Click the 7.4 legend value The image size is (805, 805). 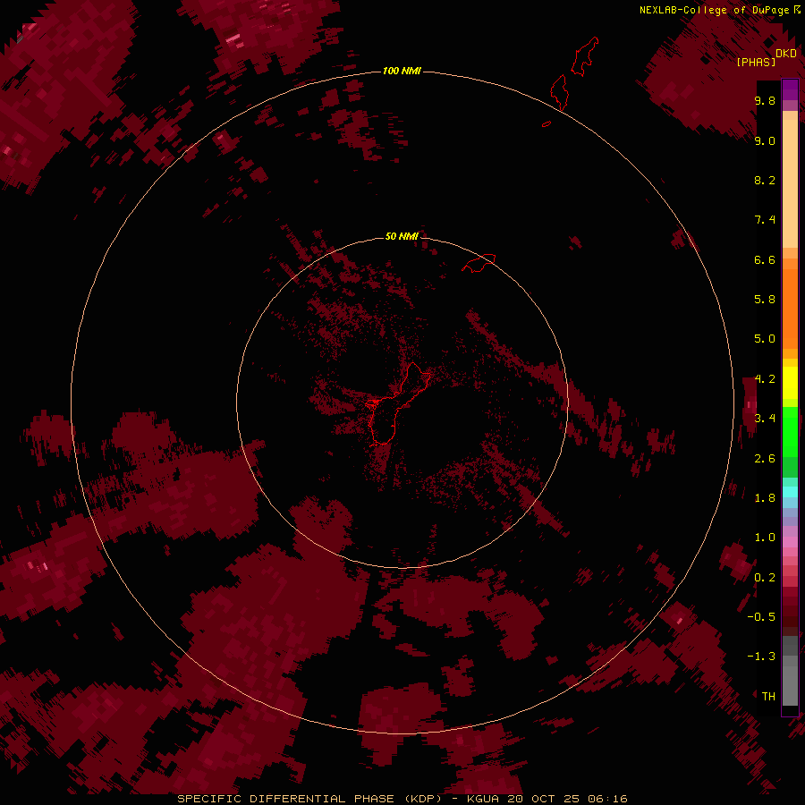coord(765,220)
